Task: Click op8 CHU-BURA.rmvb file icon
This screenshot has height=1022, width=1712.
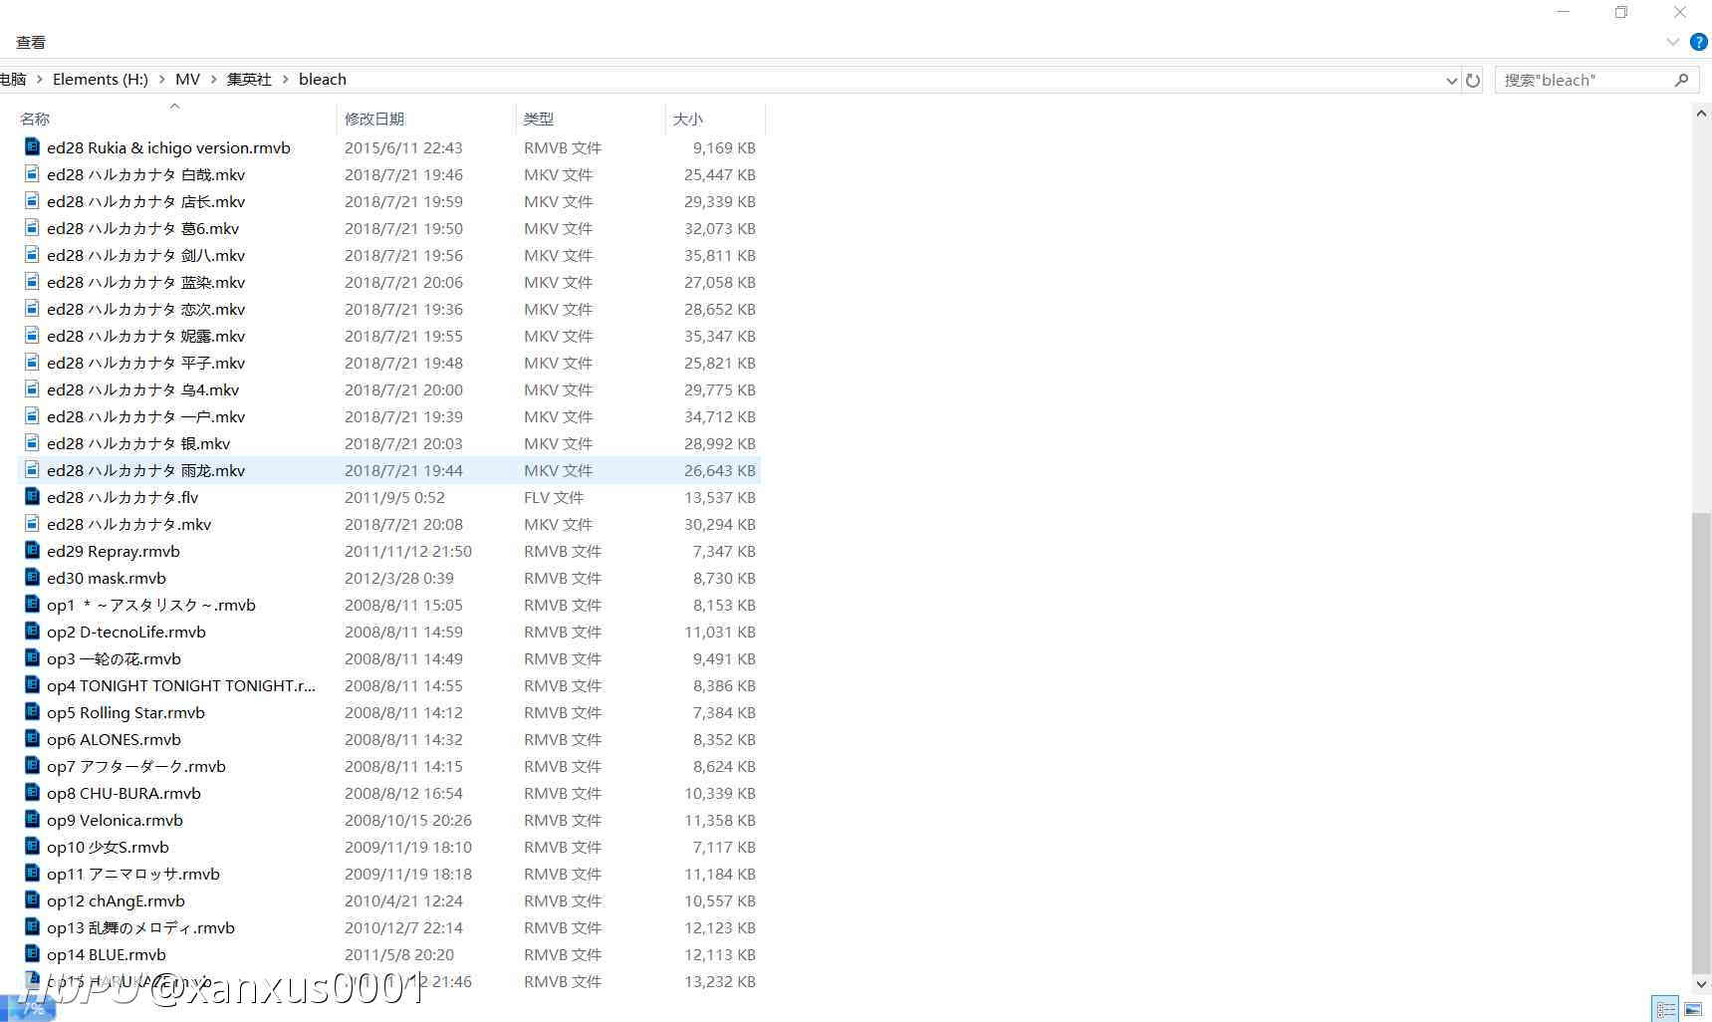Action: pos(32,792)
